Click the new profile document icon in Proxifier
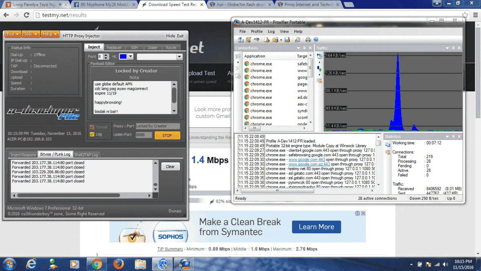Viewport: 481px width, 271px height. 267,40
